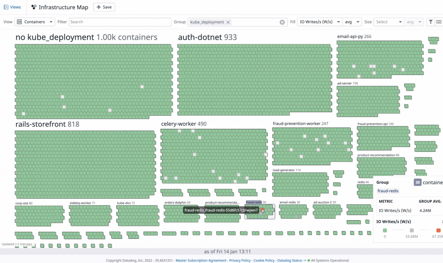Select the filter funnel icon
The image size is (443, 263).
431,22
